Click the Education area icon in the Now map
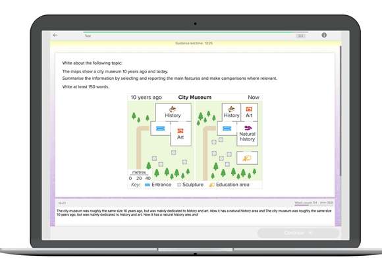382x271 pixels. [247, 158]
